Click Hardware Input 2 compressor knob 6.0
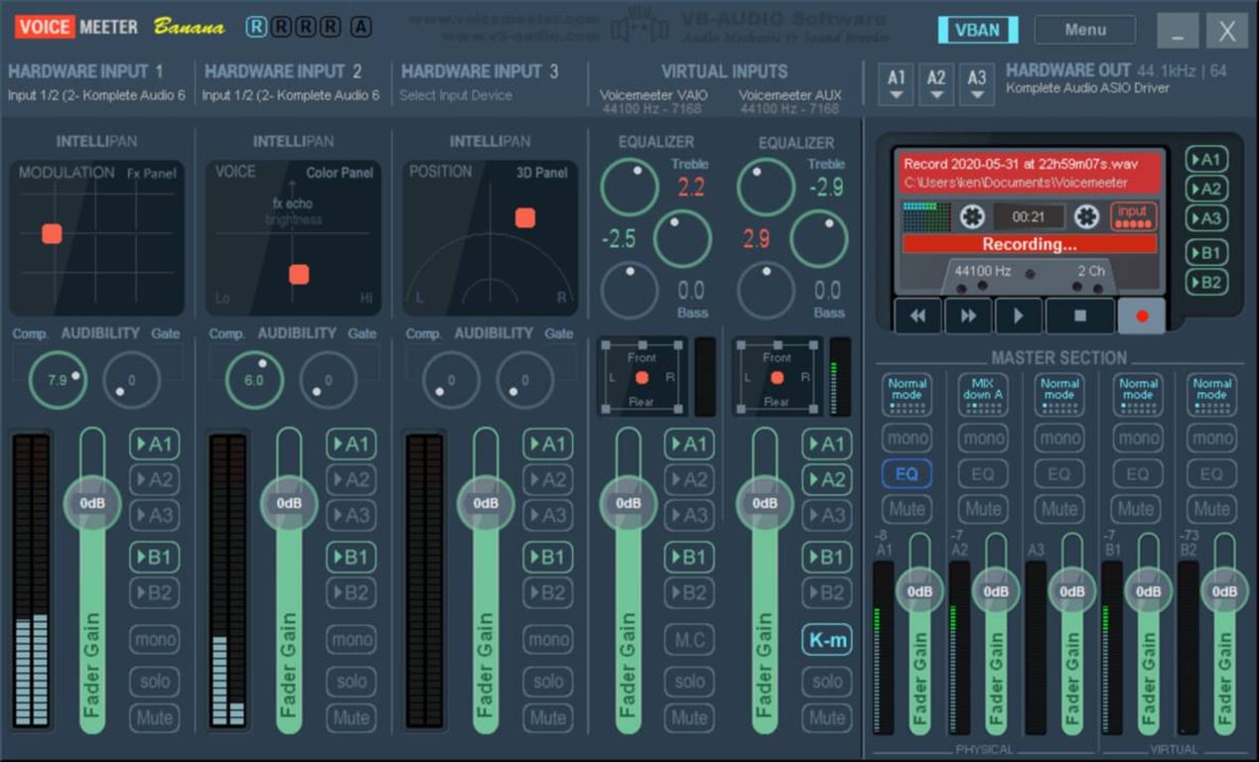Viewport: 1259px width, 762px height. [x=254, y=380]
